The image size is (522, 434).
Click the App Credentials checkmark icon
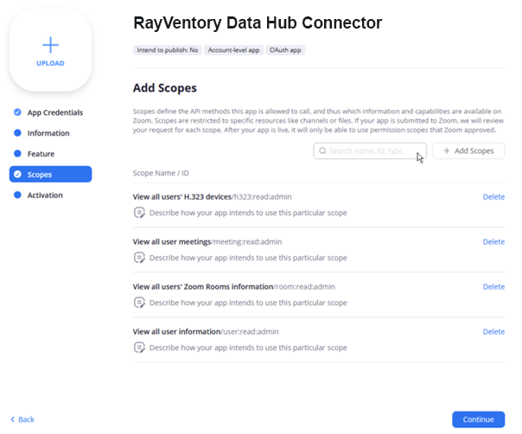pyautogui.click(x=17, y=112)
